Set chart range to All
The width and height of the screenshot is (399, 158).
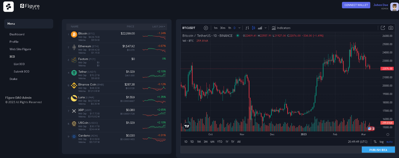pos(239,142)
